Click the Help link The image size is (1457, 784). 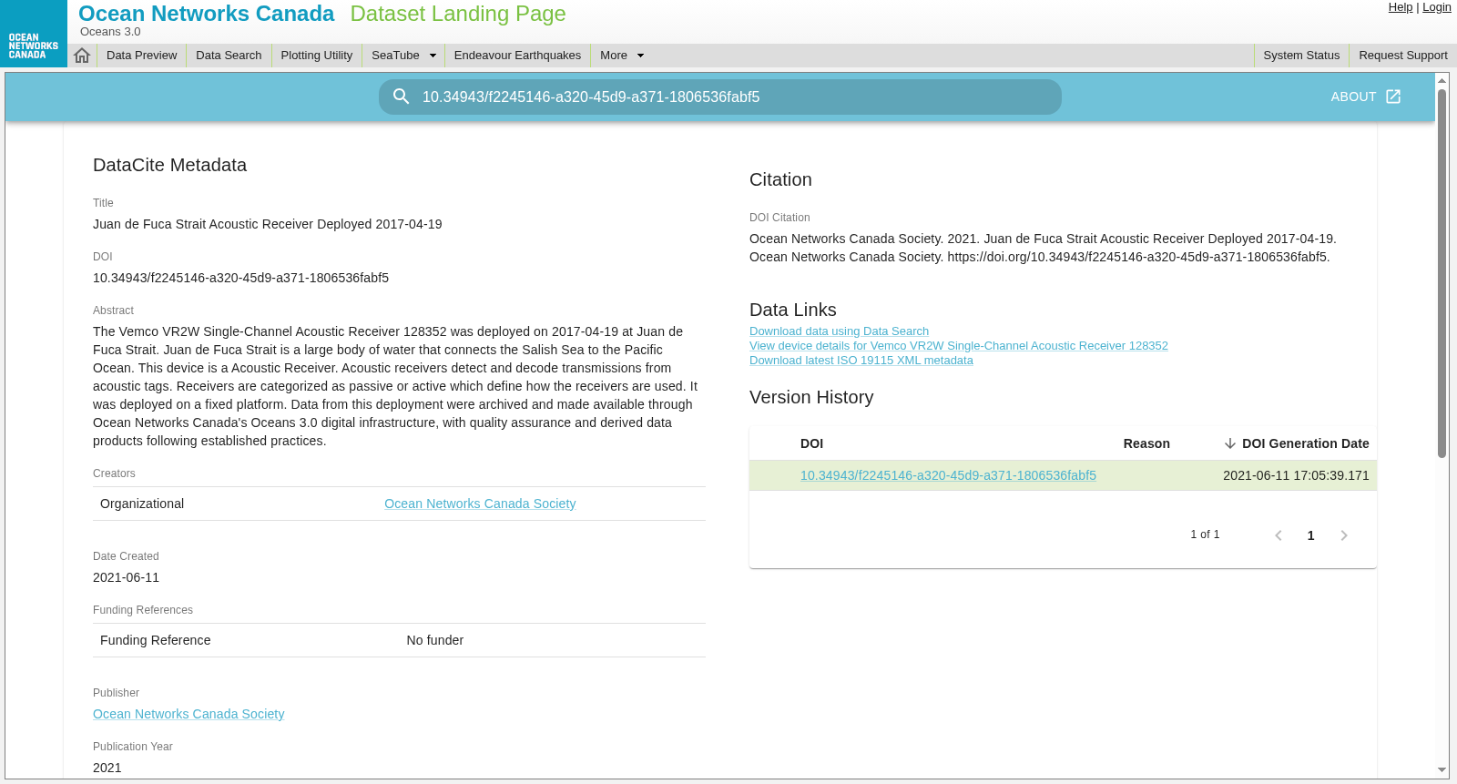coord(1401,7)
